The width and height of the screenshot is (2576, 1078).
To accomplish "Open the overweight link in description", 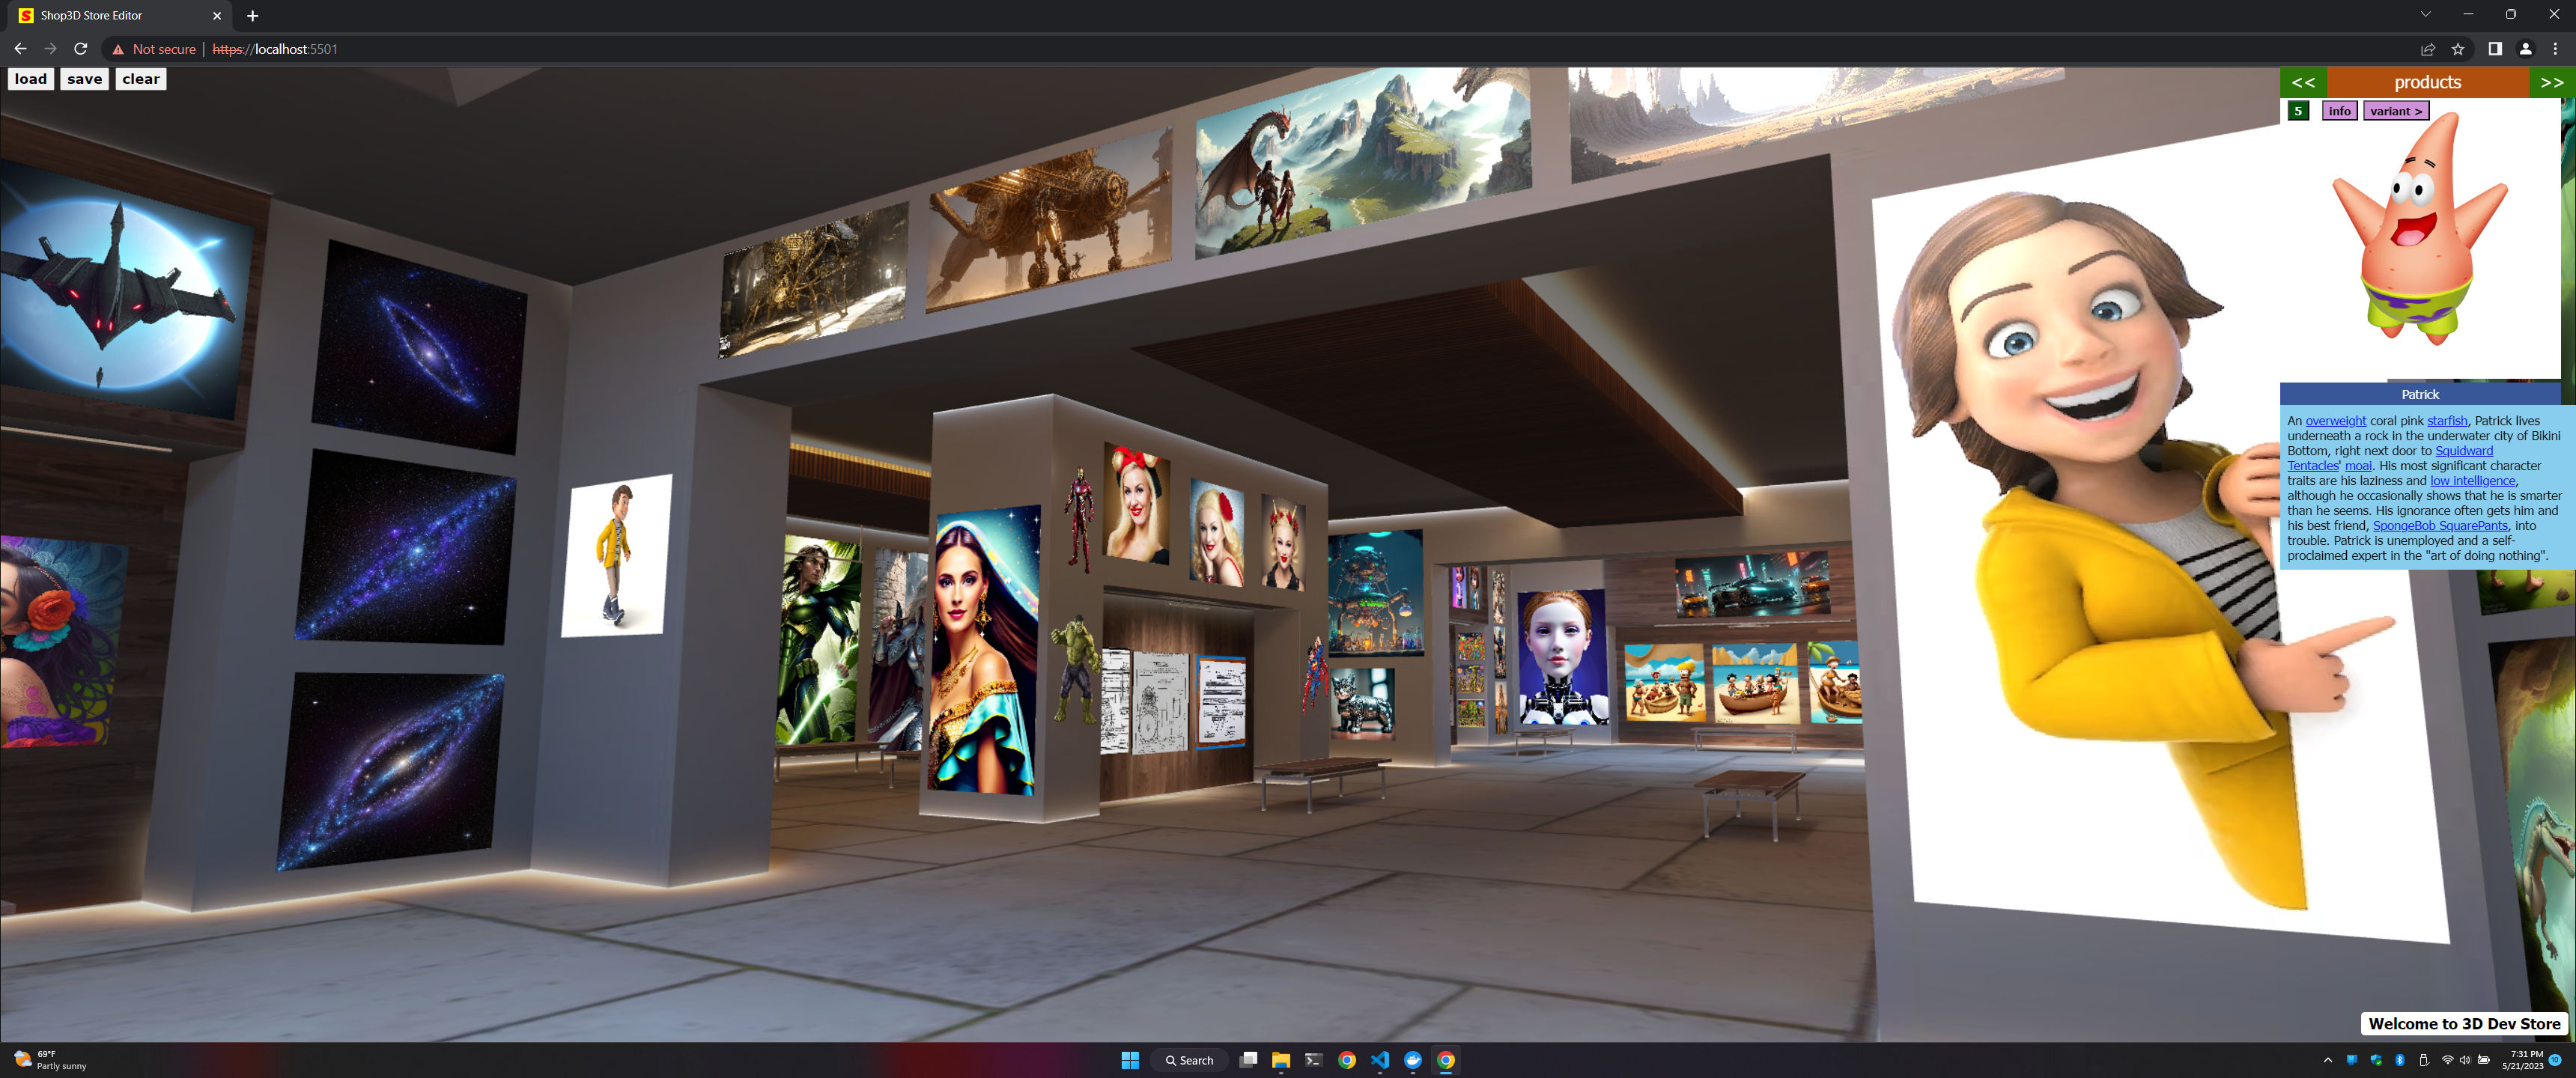I will 2335,421.
